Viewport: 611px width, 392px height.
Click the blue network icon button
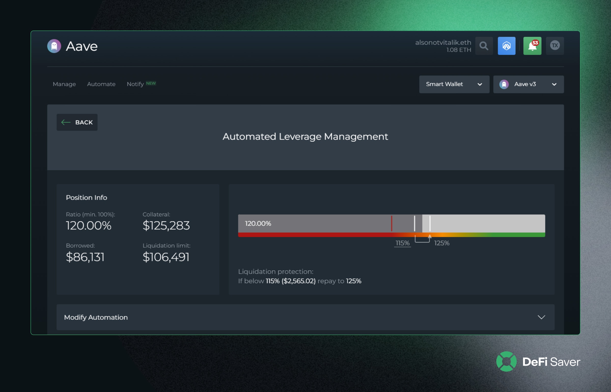tap(507, 46)
